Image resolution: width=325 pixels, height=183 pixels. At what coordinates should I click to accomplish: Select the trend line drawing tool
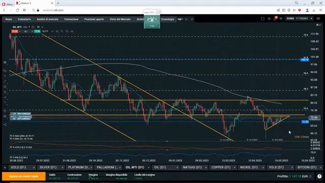5,81
